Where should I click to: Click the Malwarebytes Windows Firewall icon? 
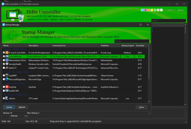pyautogui.click(x=7, y=60)
